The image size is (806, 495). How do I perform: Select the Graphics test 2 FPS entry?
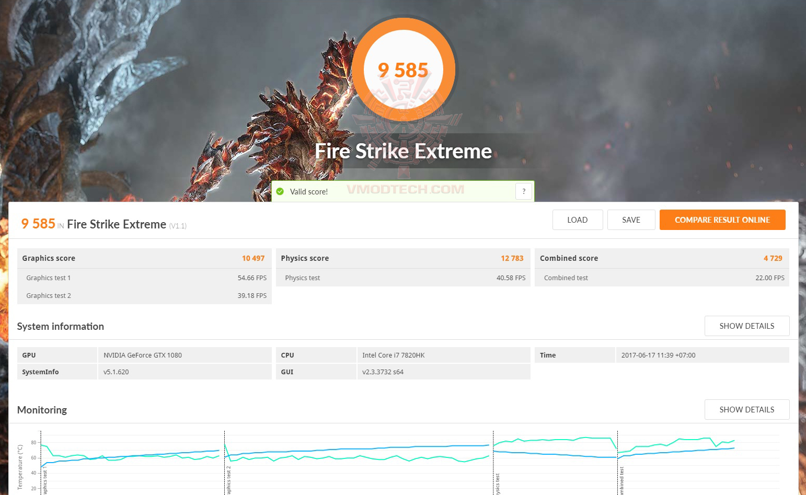tap(252, 295)
